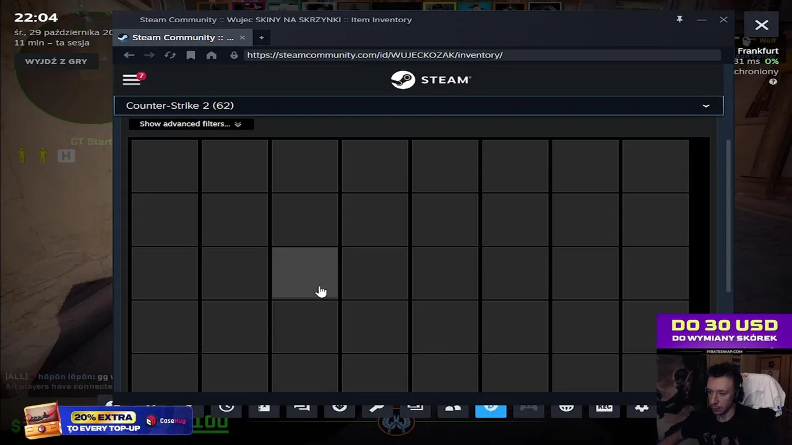
Task: Bookmark the current Steam page
Action: coord(191,55)
